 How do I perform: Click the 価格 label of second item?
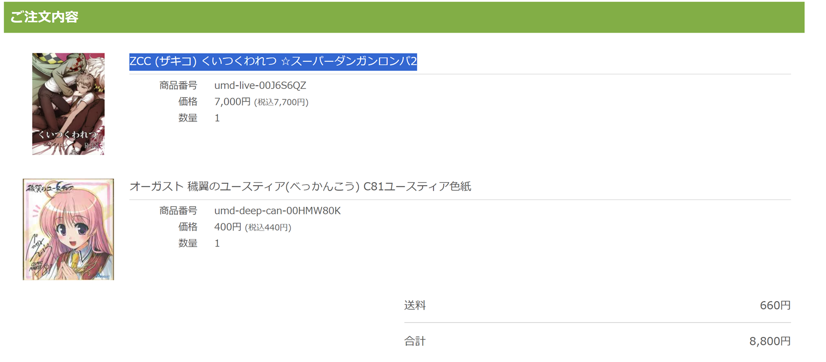(x=188, y=227)
